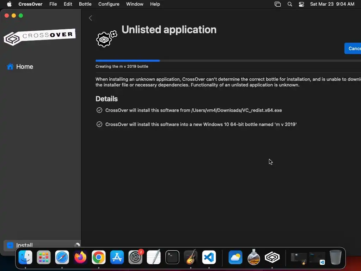Open Finder from the Dock
The height and width of the screenshot is (271, 361).
[25, 257]
